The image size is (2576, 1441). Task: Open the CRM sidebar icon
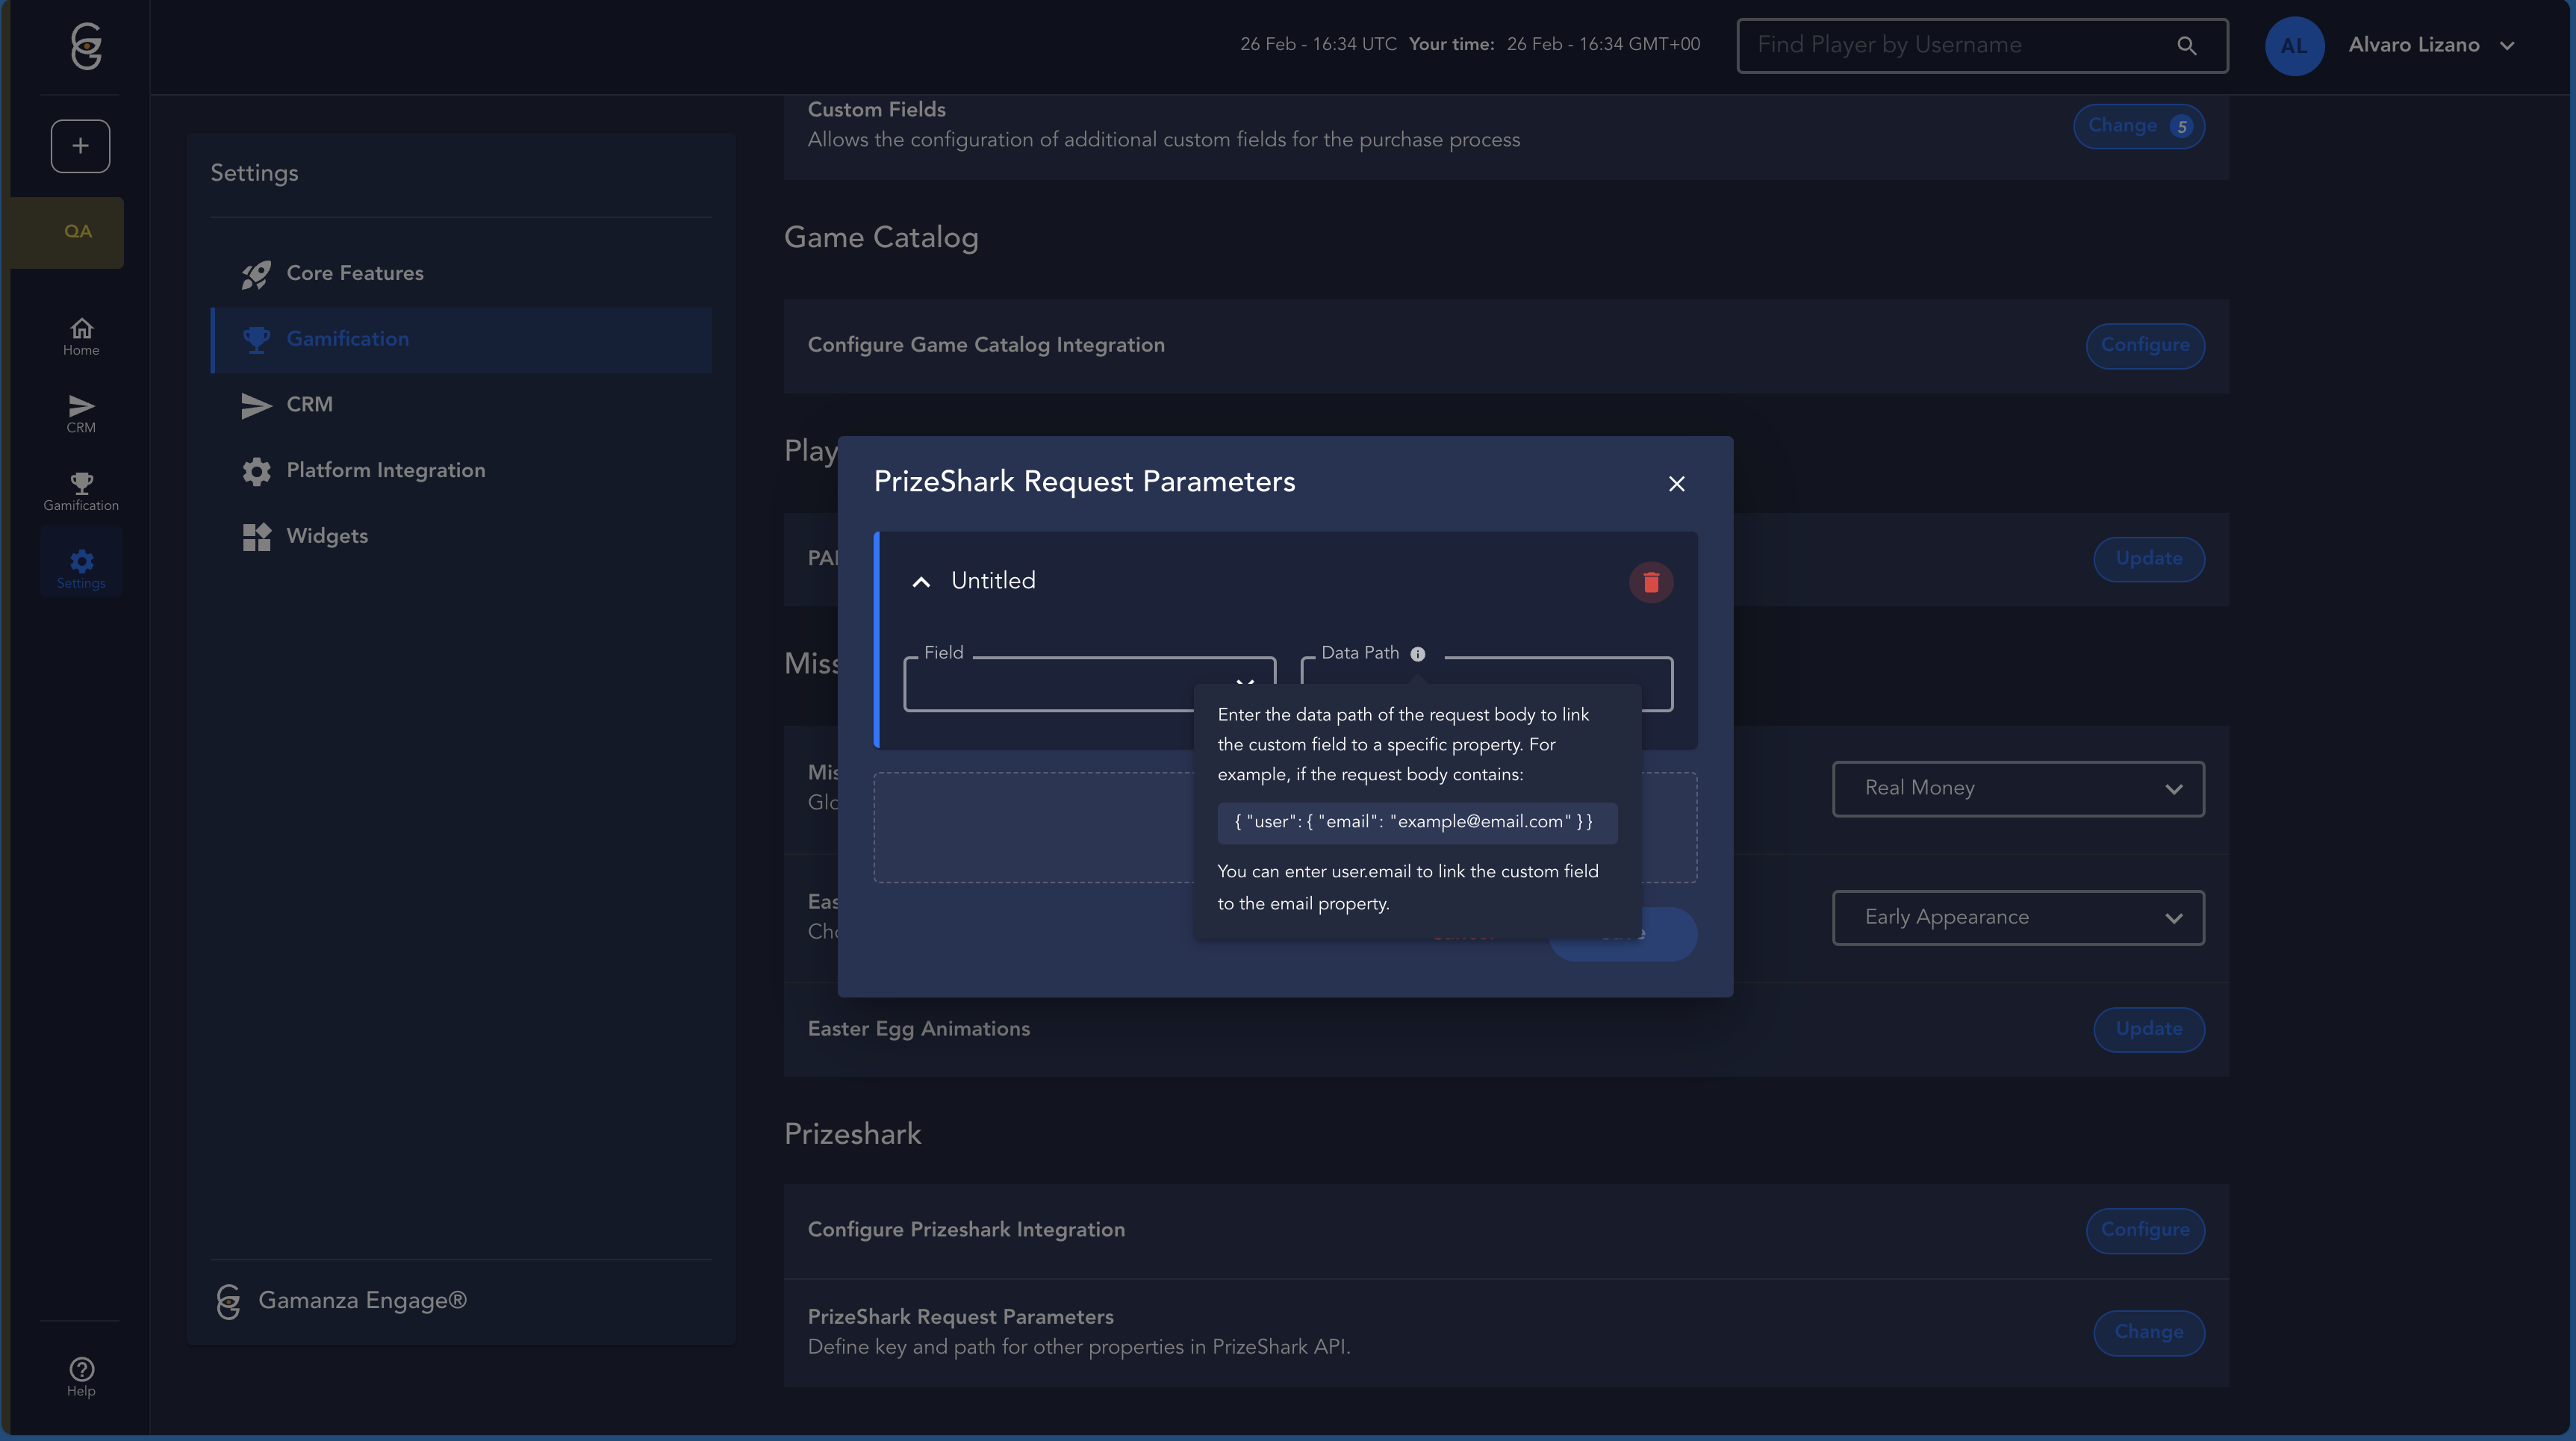coord(81,413)
